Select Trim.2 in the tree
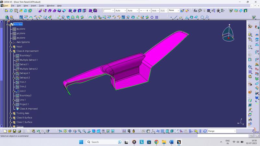 tap(23, 87)
